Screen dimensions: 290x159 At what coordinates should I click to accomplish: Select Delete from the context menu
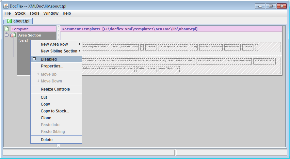click(46, 140)
